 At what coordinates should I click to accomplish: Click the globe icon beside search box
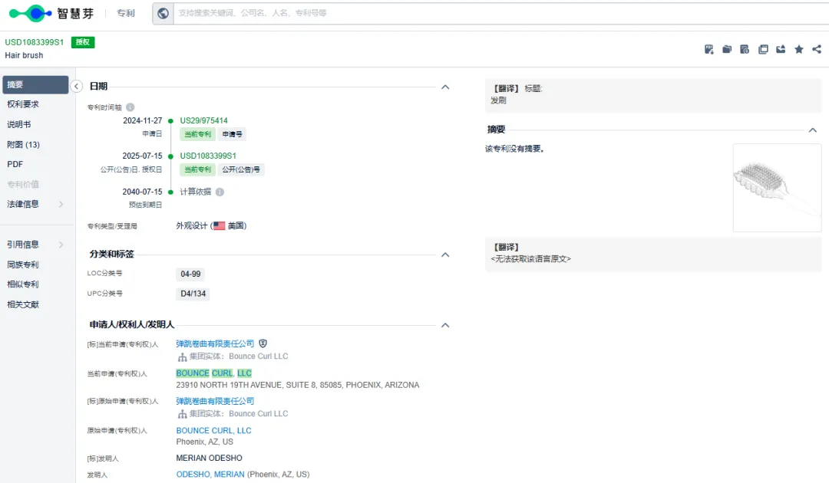[x=163, y=13]
